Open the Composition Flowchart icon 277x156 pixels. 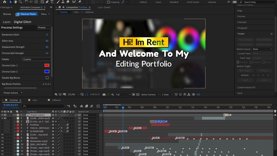pyautogui.click(x=189, y=94)
